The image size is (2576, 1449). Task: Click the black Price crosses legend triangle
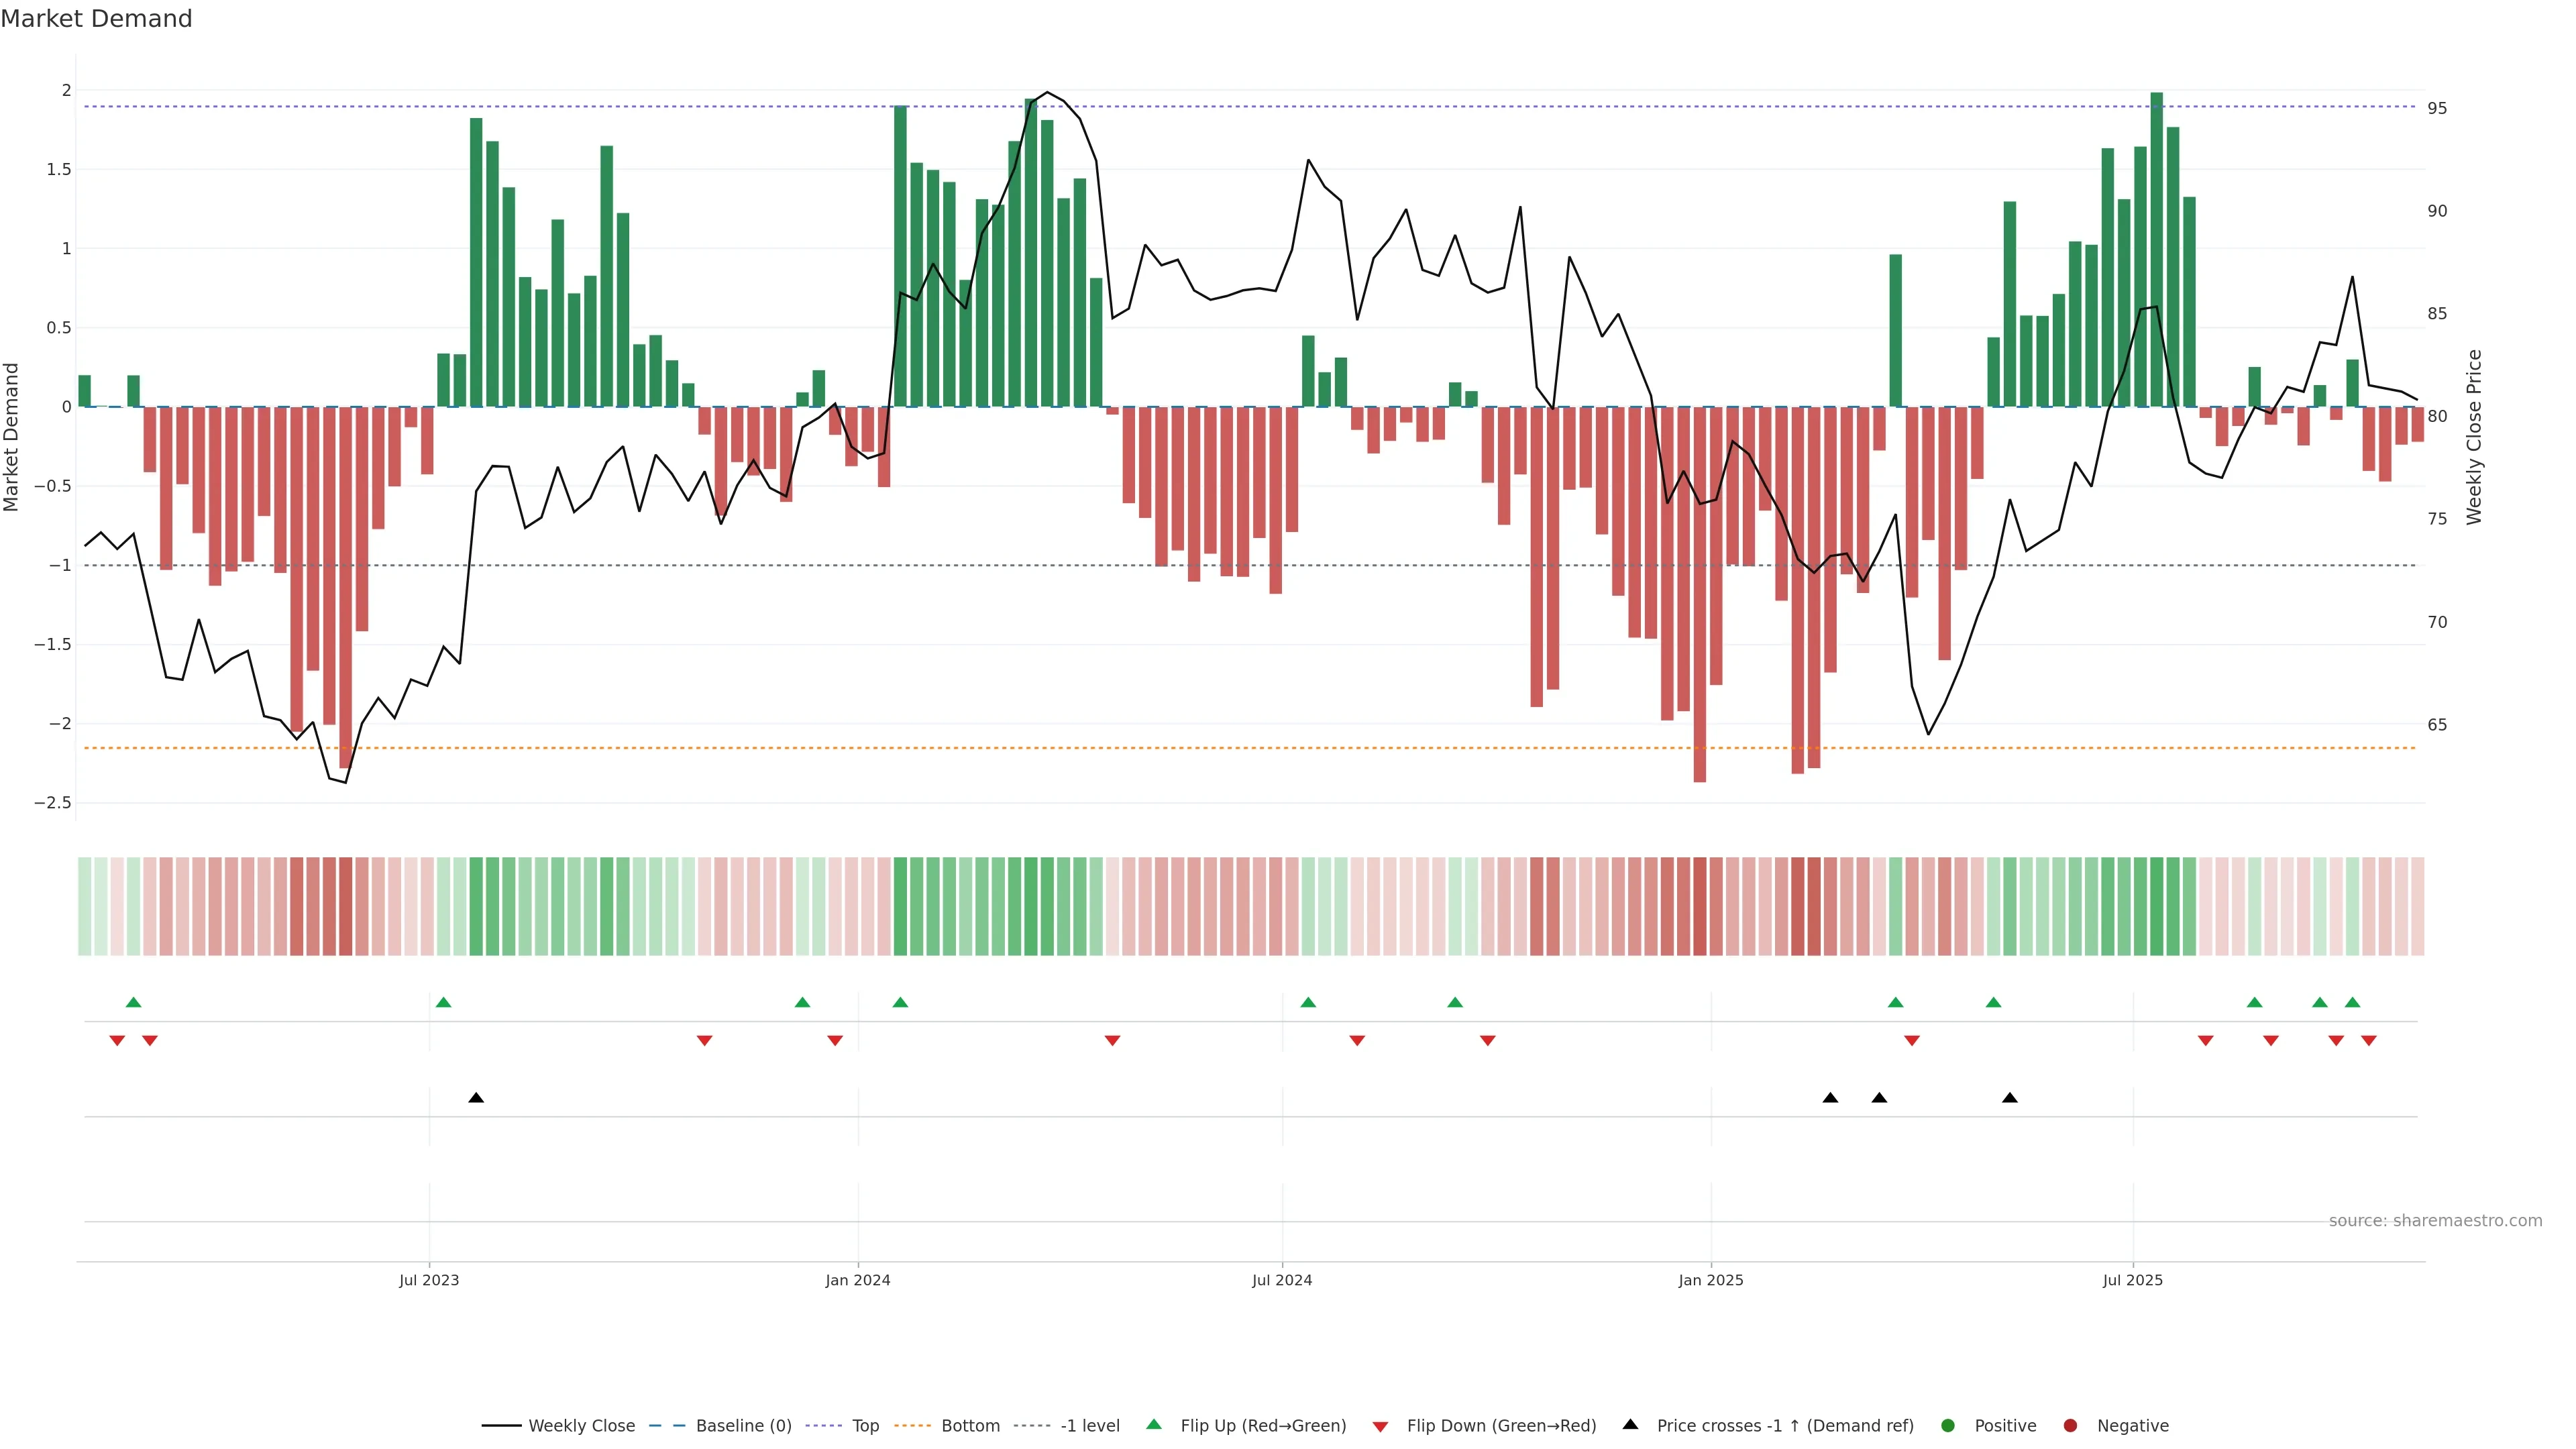[x=1630, y=1424]
